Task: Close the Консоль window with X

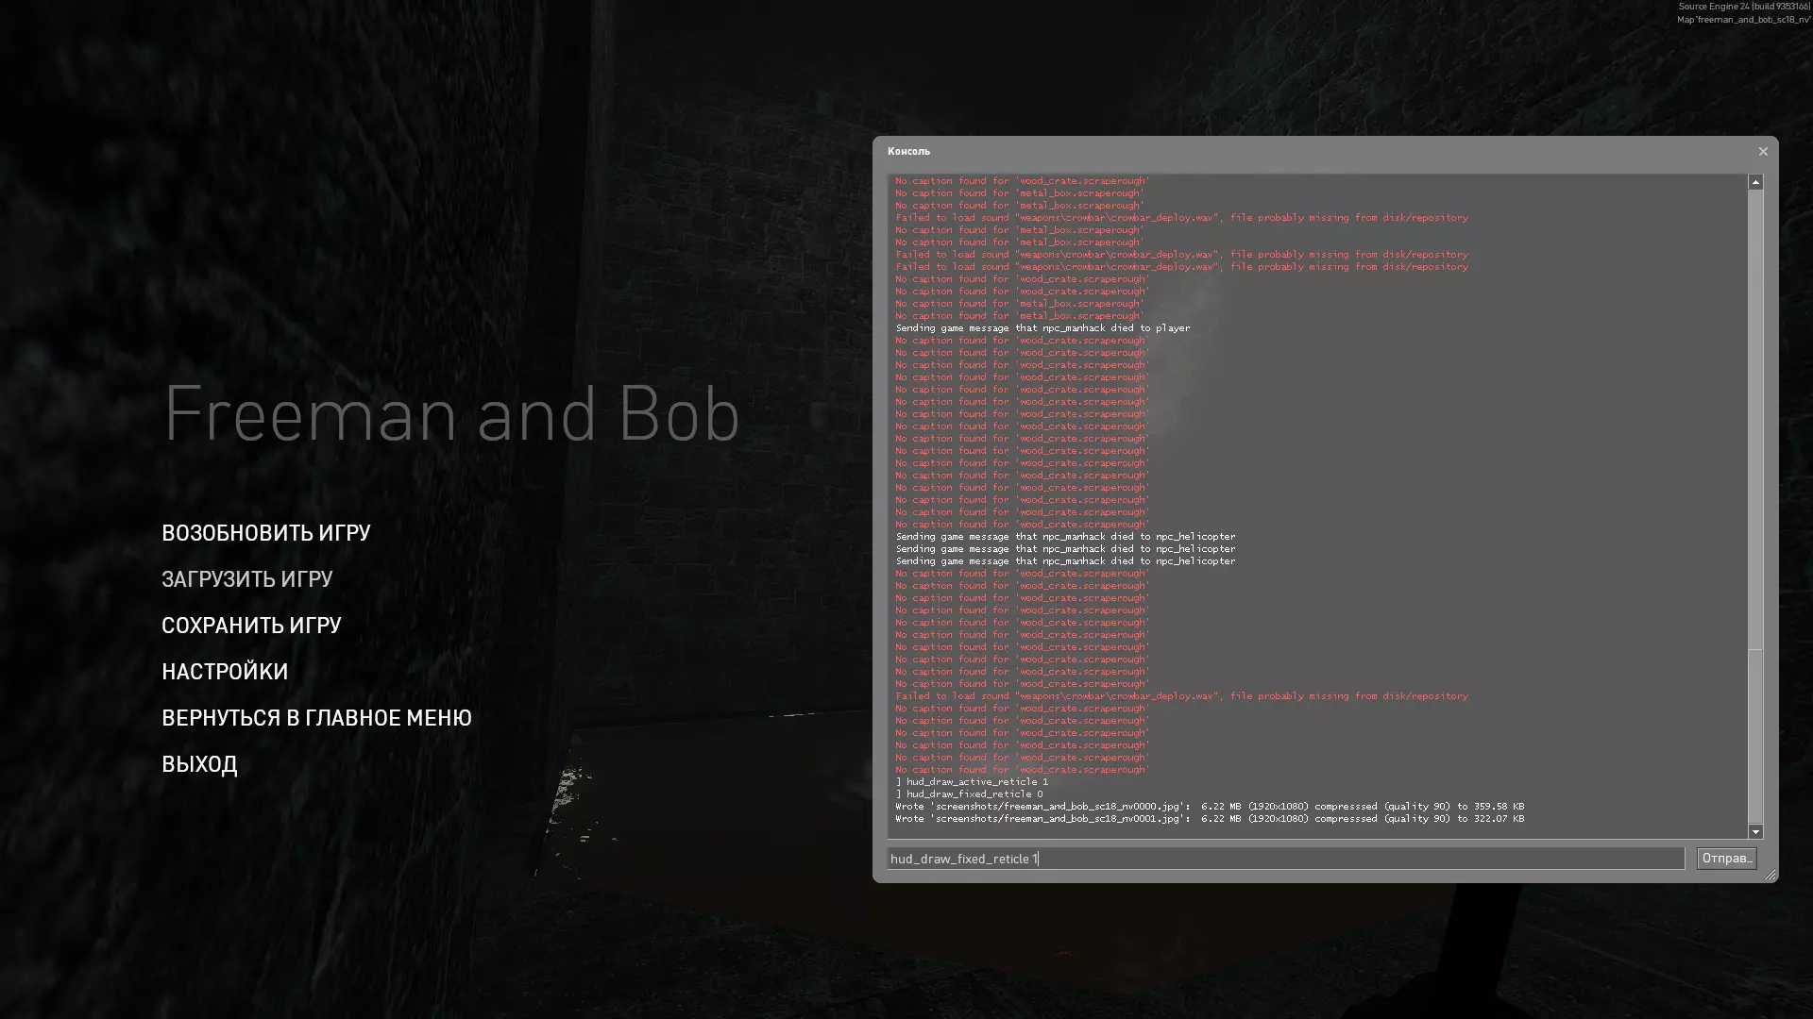Action: 1762,152
